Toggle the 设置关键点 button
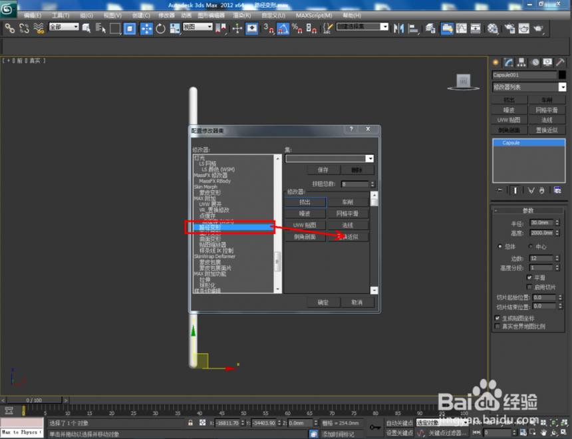This screenshot has width=572, height=439. [x=400, y=433]
